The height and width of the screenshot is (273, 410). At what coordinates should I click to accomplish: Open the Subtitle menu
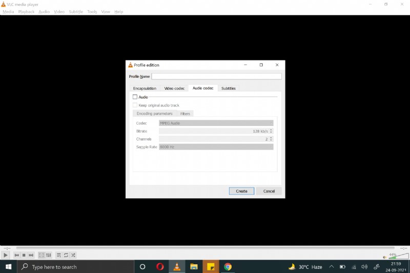tap(76, 12)
